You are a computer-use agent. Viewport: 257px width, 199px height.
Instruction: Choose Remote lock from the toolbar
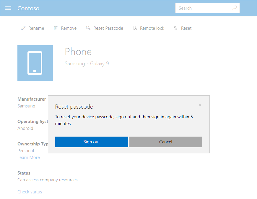(152, 28)
